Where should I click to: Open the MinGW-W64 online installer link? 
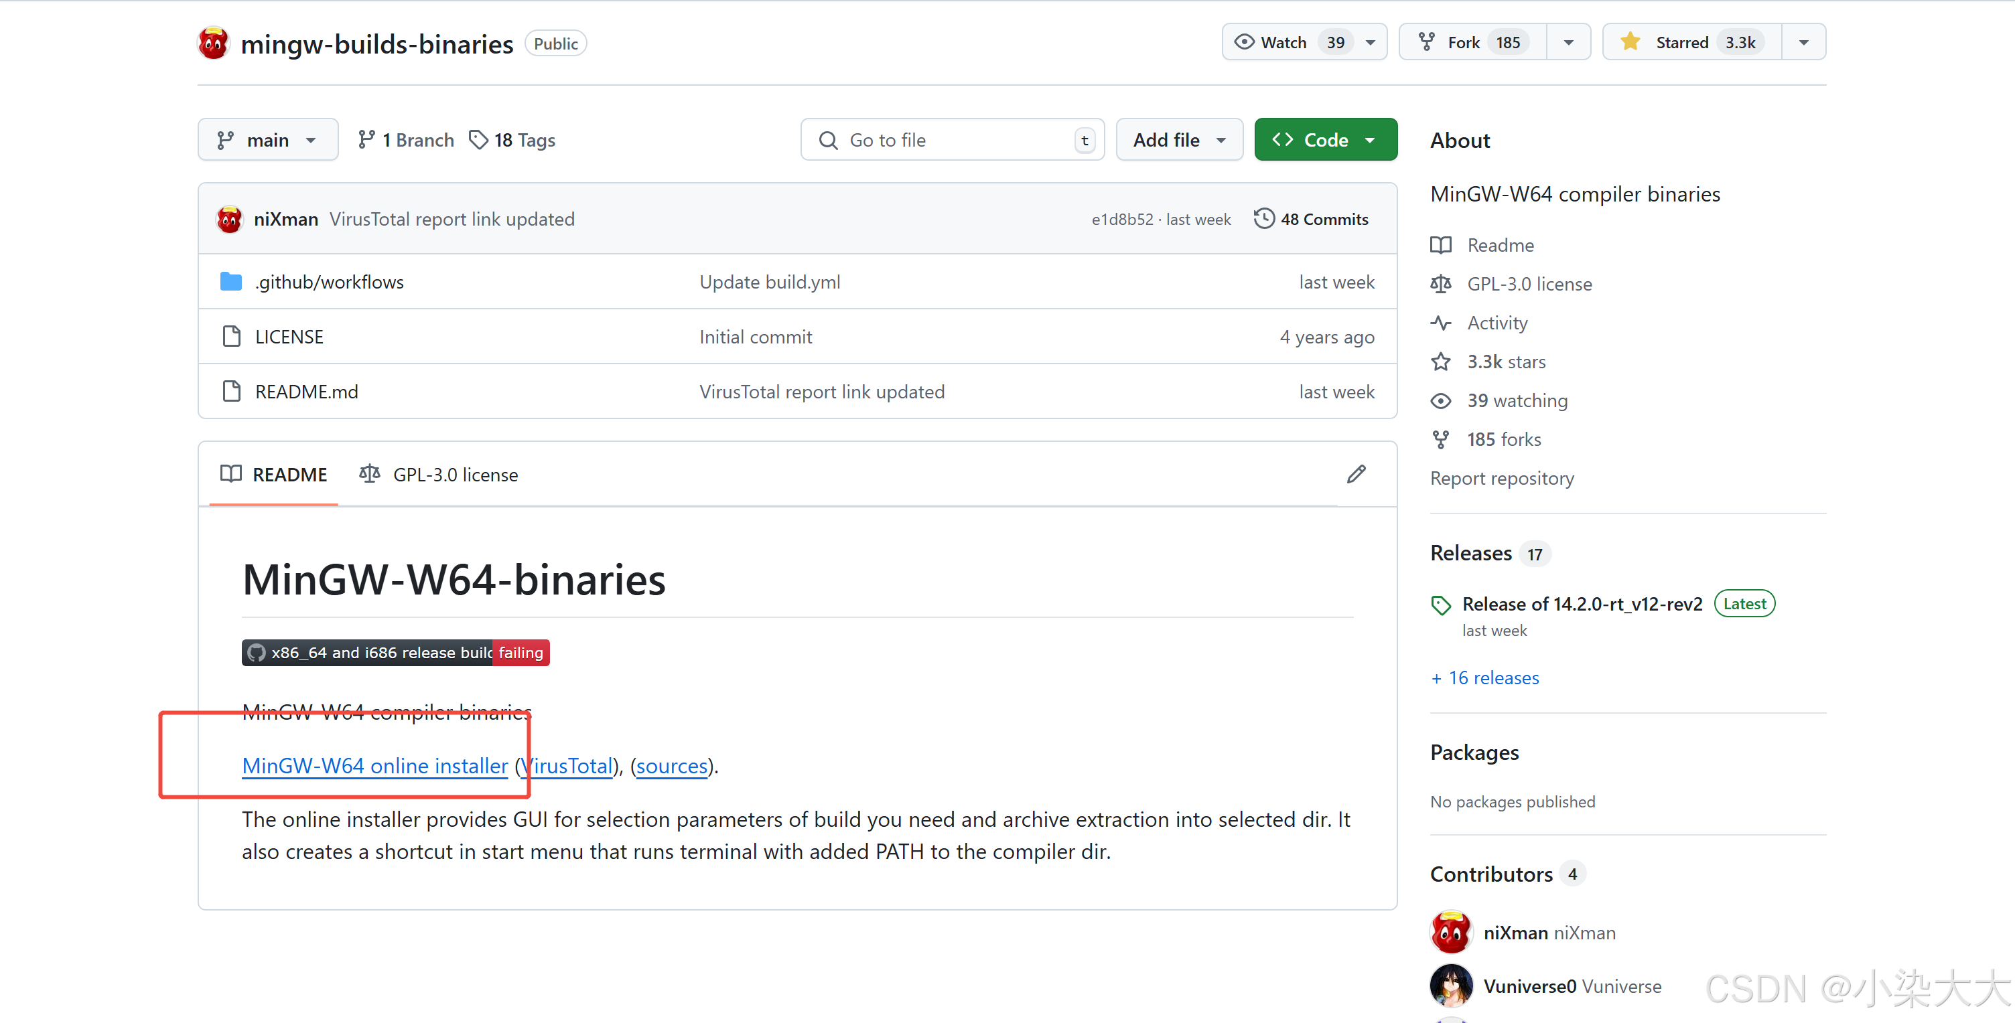click(374, 765)
